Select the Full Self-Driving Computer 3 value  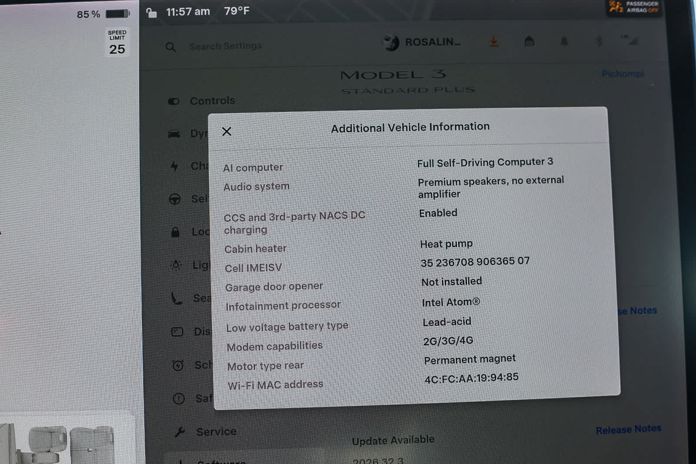tap(485, 162)
